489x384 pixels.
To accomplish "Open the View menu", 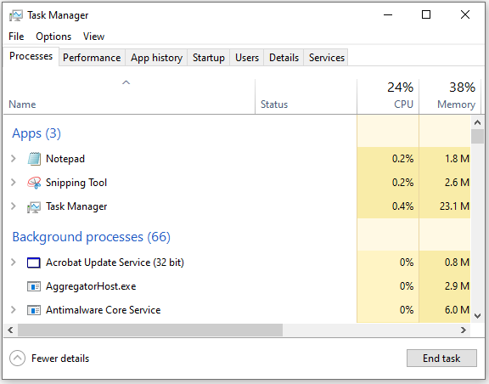I will pyautogui.click(x=93, y=37).
